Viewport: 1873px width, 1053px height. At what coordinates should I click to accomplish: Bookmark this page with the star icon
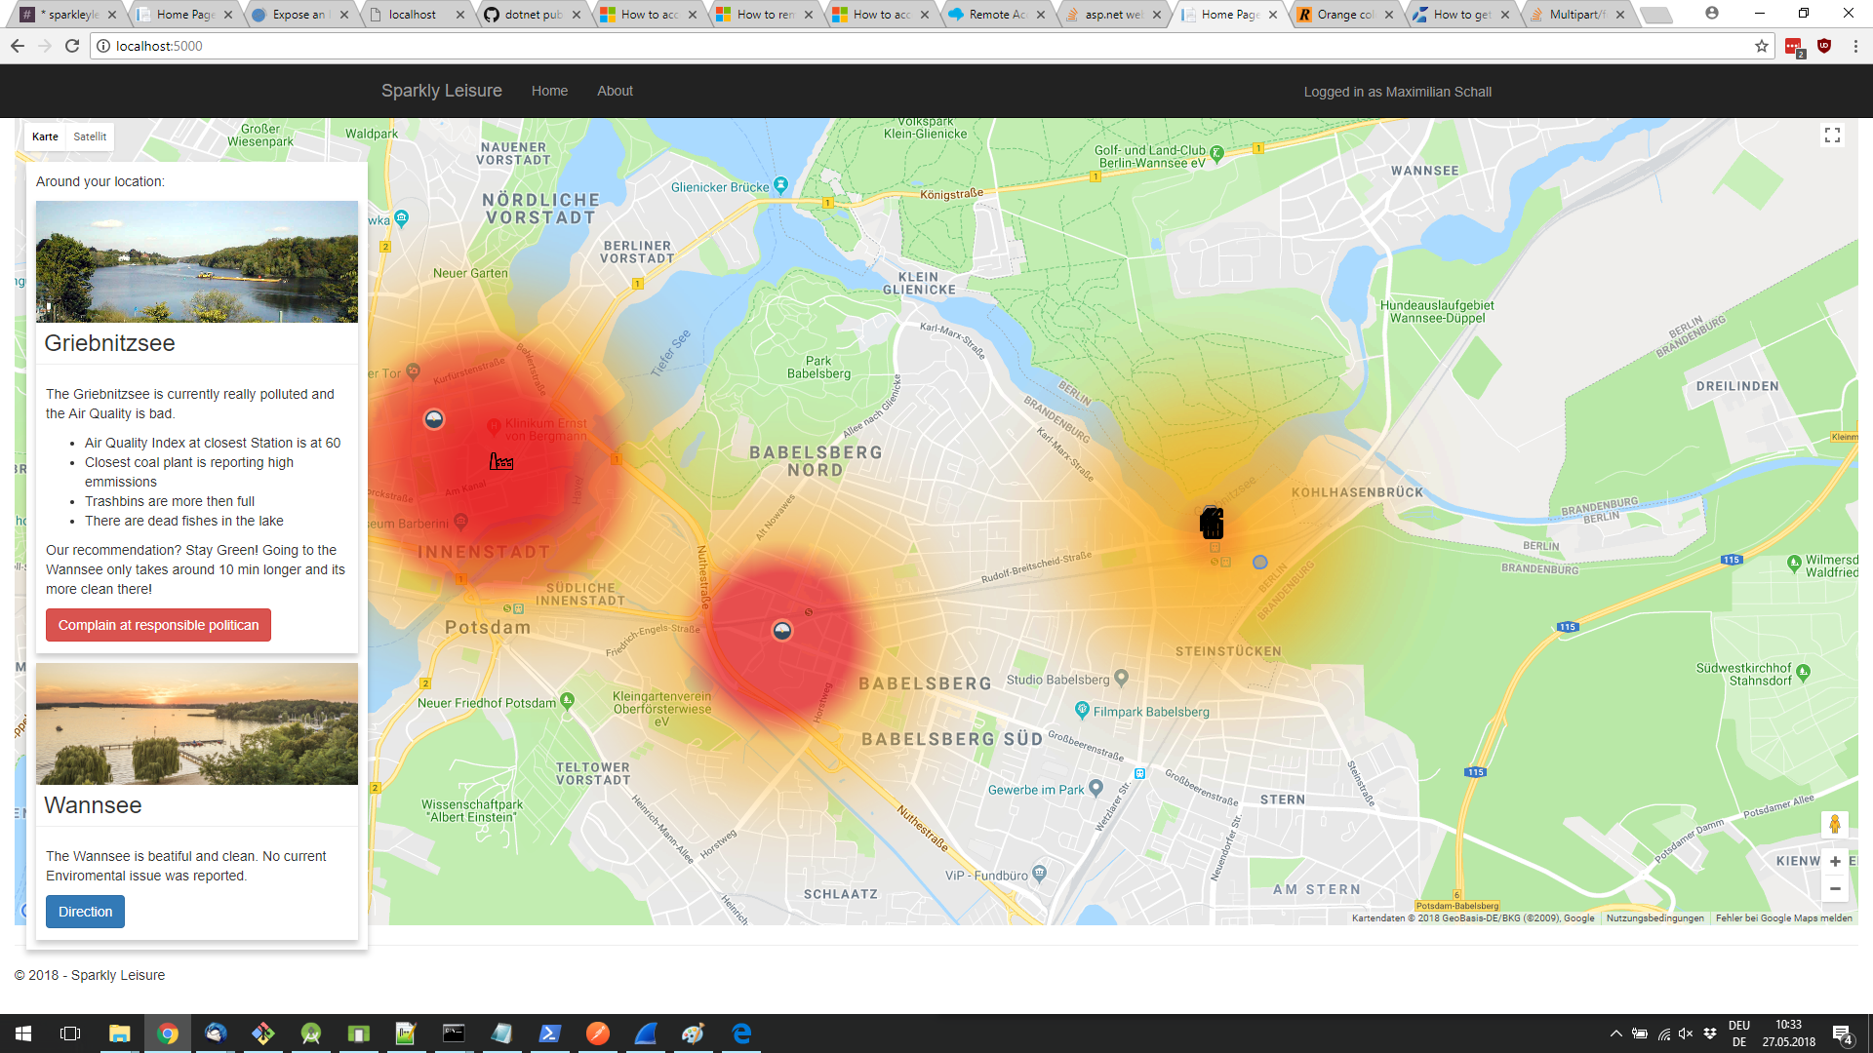[x=1762, y=46]
